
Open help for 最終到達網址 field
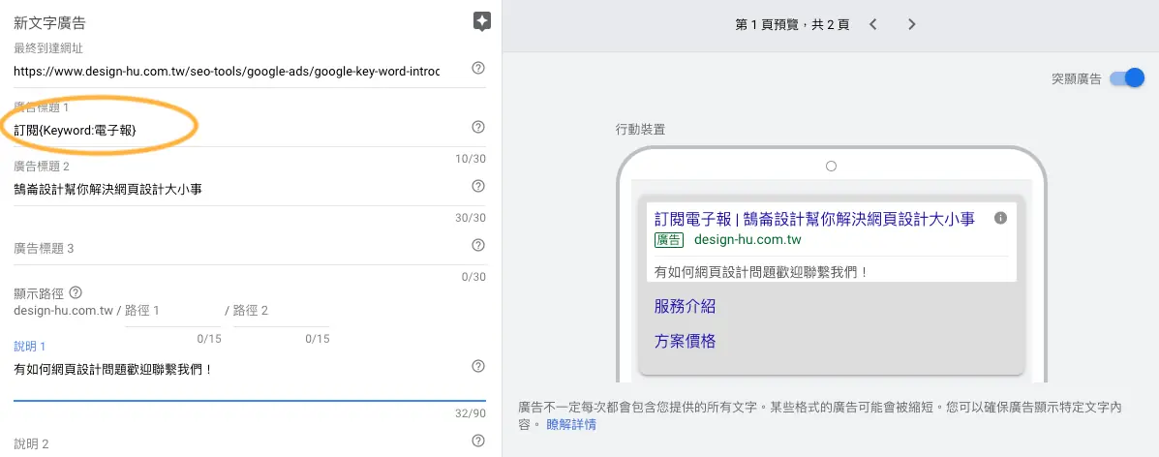click(x=478, y=68)
